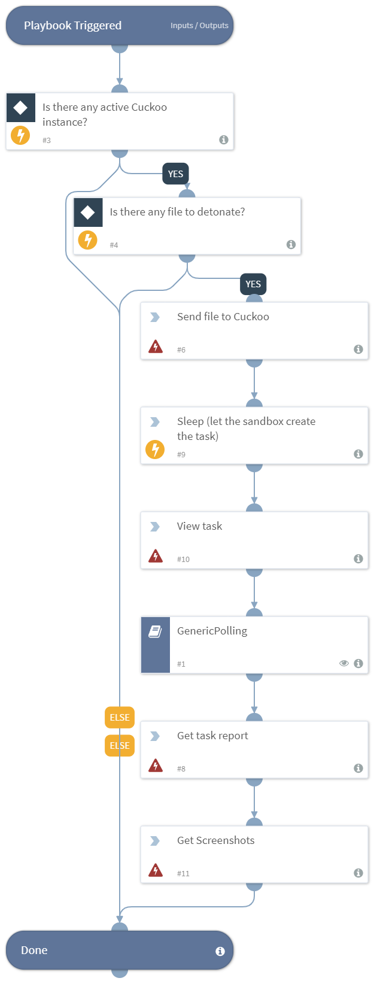Click the lightning icon on Sleep task

click(x=155, y=449)
